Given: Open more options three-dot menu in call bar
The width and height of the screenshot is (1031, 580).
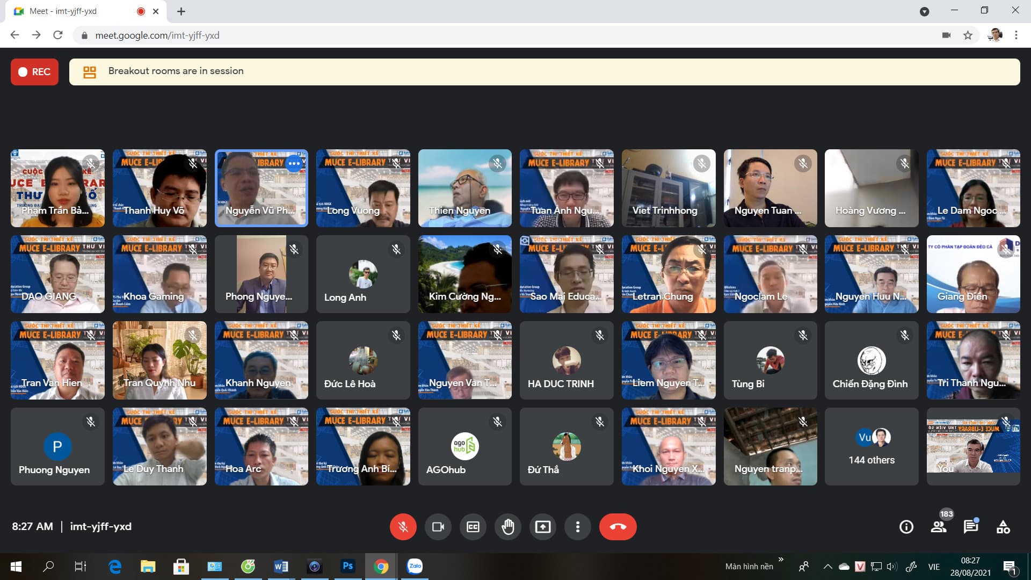Looking at the screenshot, I should pos(578,527).
